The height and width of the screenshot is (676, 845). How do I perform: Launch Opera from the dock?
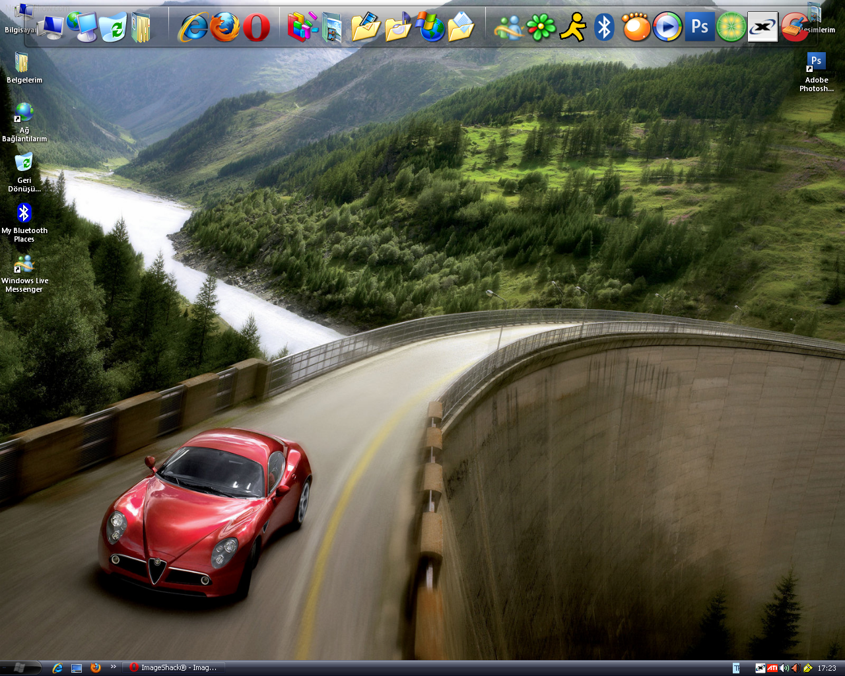[256, 28]
